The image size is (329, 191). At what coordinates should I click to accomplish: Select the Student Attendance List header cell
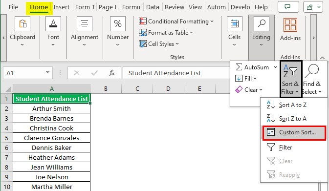click(x=52, y=99)
